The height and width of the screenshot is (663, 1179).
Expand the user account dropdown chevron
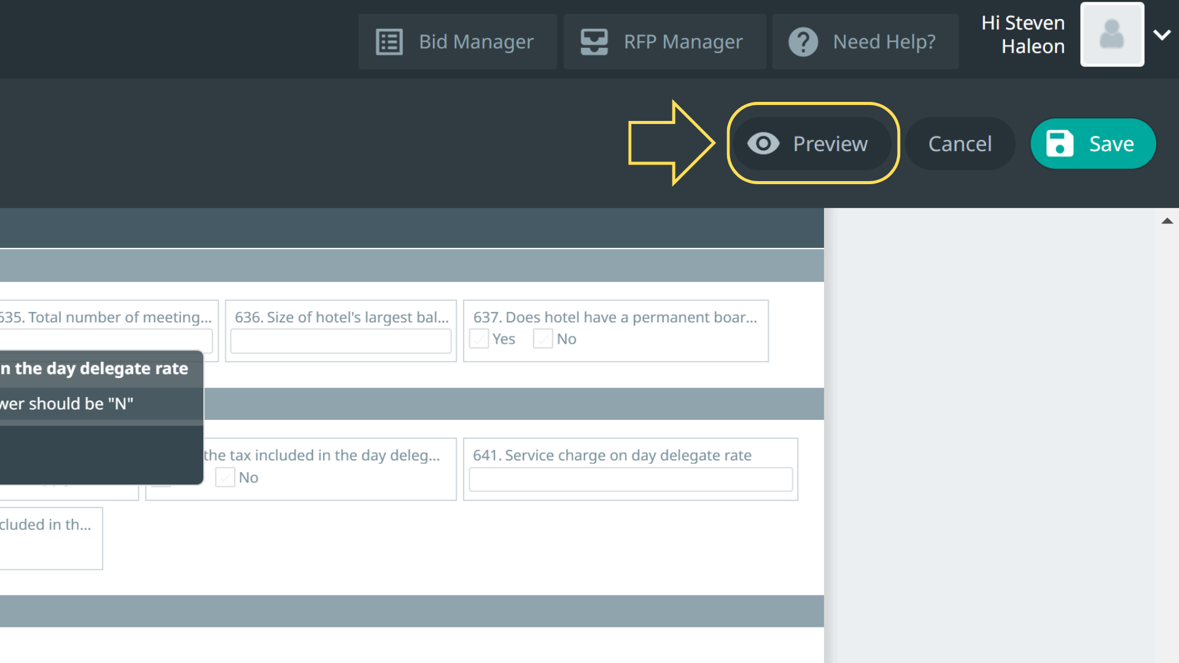pyautogui.click(x=1162, y=35)
